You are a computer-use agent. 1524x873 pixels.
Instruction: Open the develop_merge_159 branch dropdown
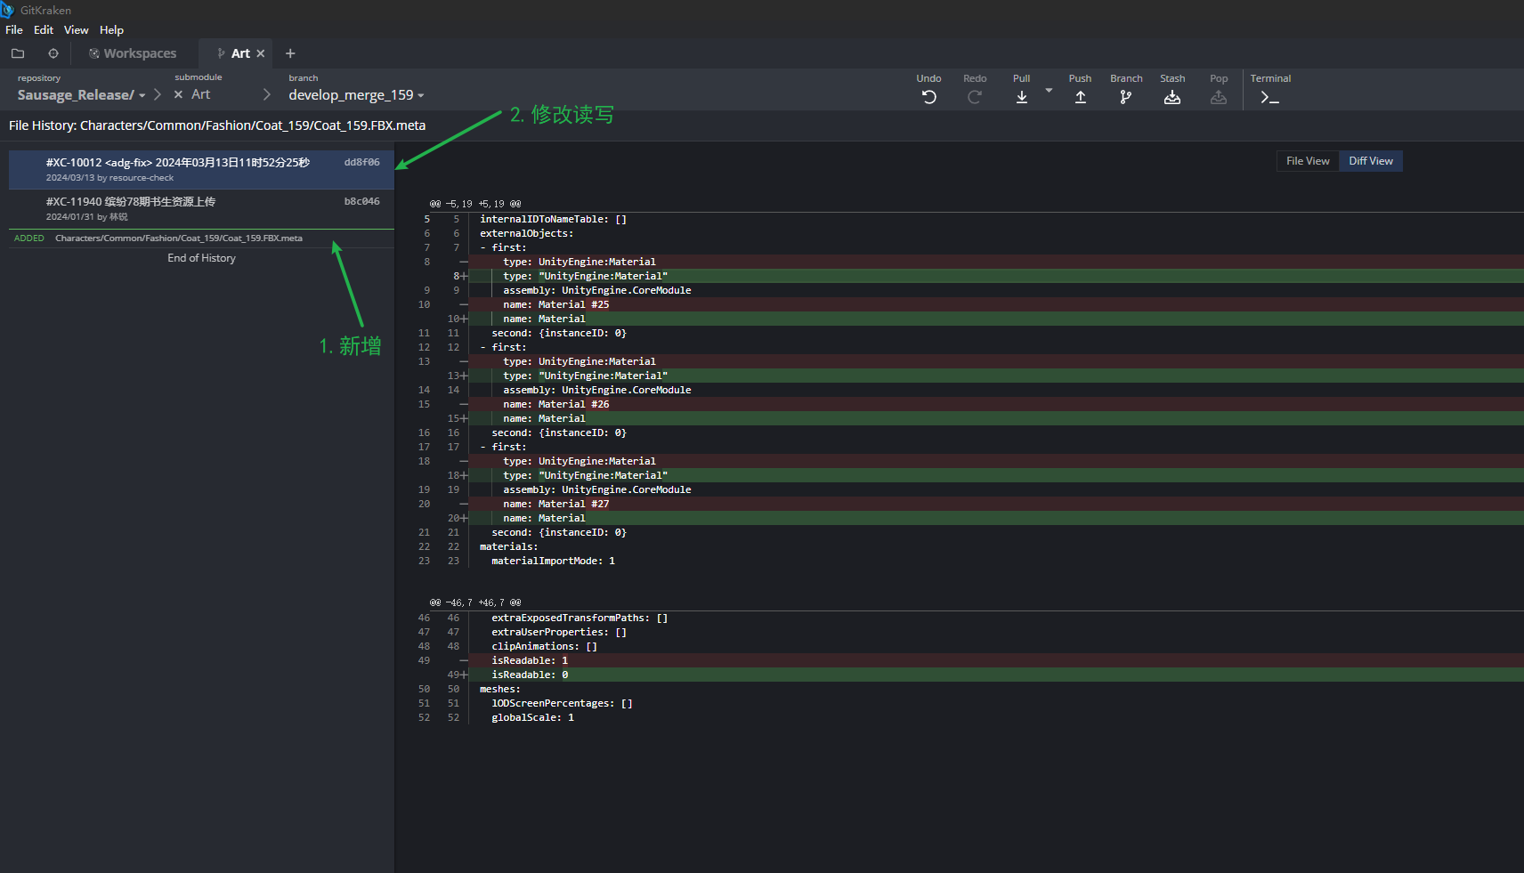[419, 94]
